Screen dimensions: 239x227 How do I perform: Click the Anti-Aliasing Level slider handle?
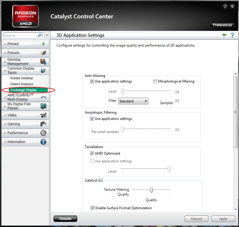(x=122, y=91)
